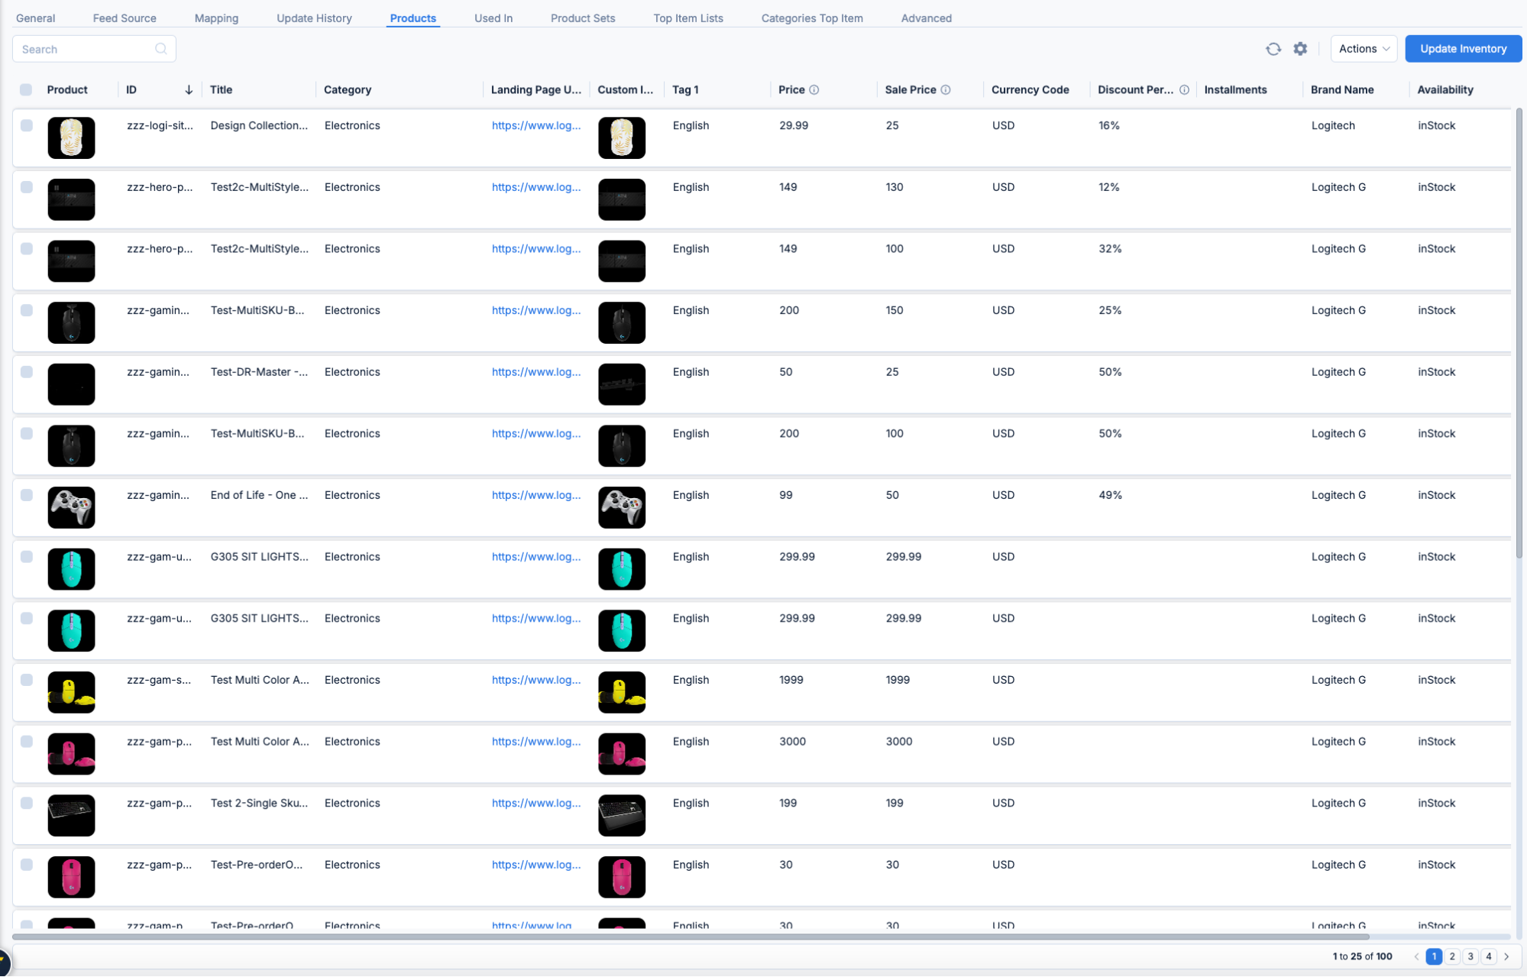The width and height of the screenshot is (1527, 977).
Task: Click the info icon beside Sale Price header
Action: click(946, 90)
